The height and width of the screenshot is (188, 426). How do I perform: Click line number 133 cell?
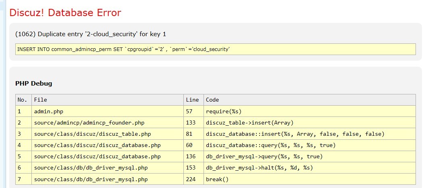click(193, 123)
